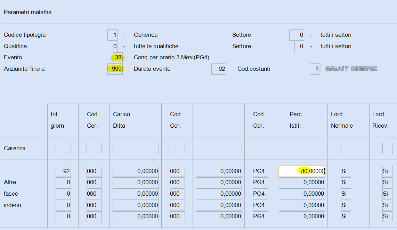Viewport: 397px width, 230px height.
Task: Click Carico Ditta value in the Int. giorn 92 row
Action: [136, 171]
